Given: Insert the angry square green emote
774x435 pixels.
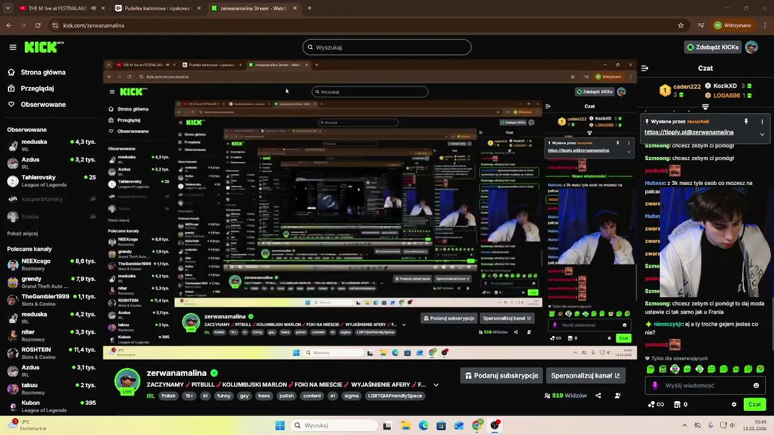Looking at the screenshot, I should (x=663, y=369).
